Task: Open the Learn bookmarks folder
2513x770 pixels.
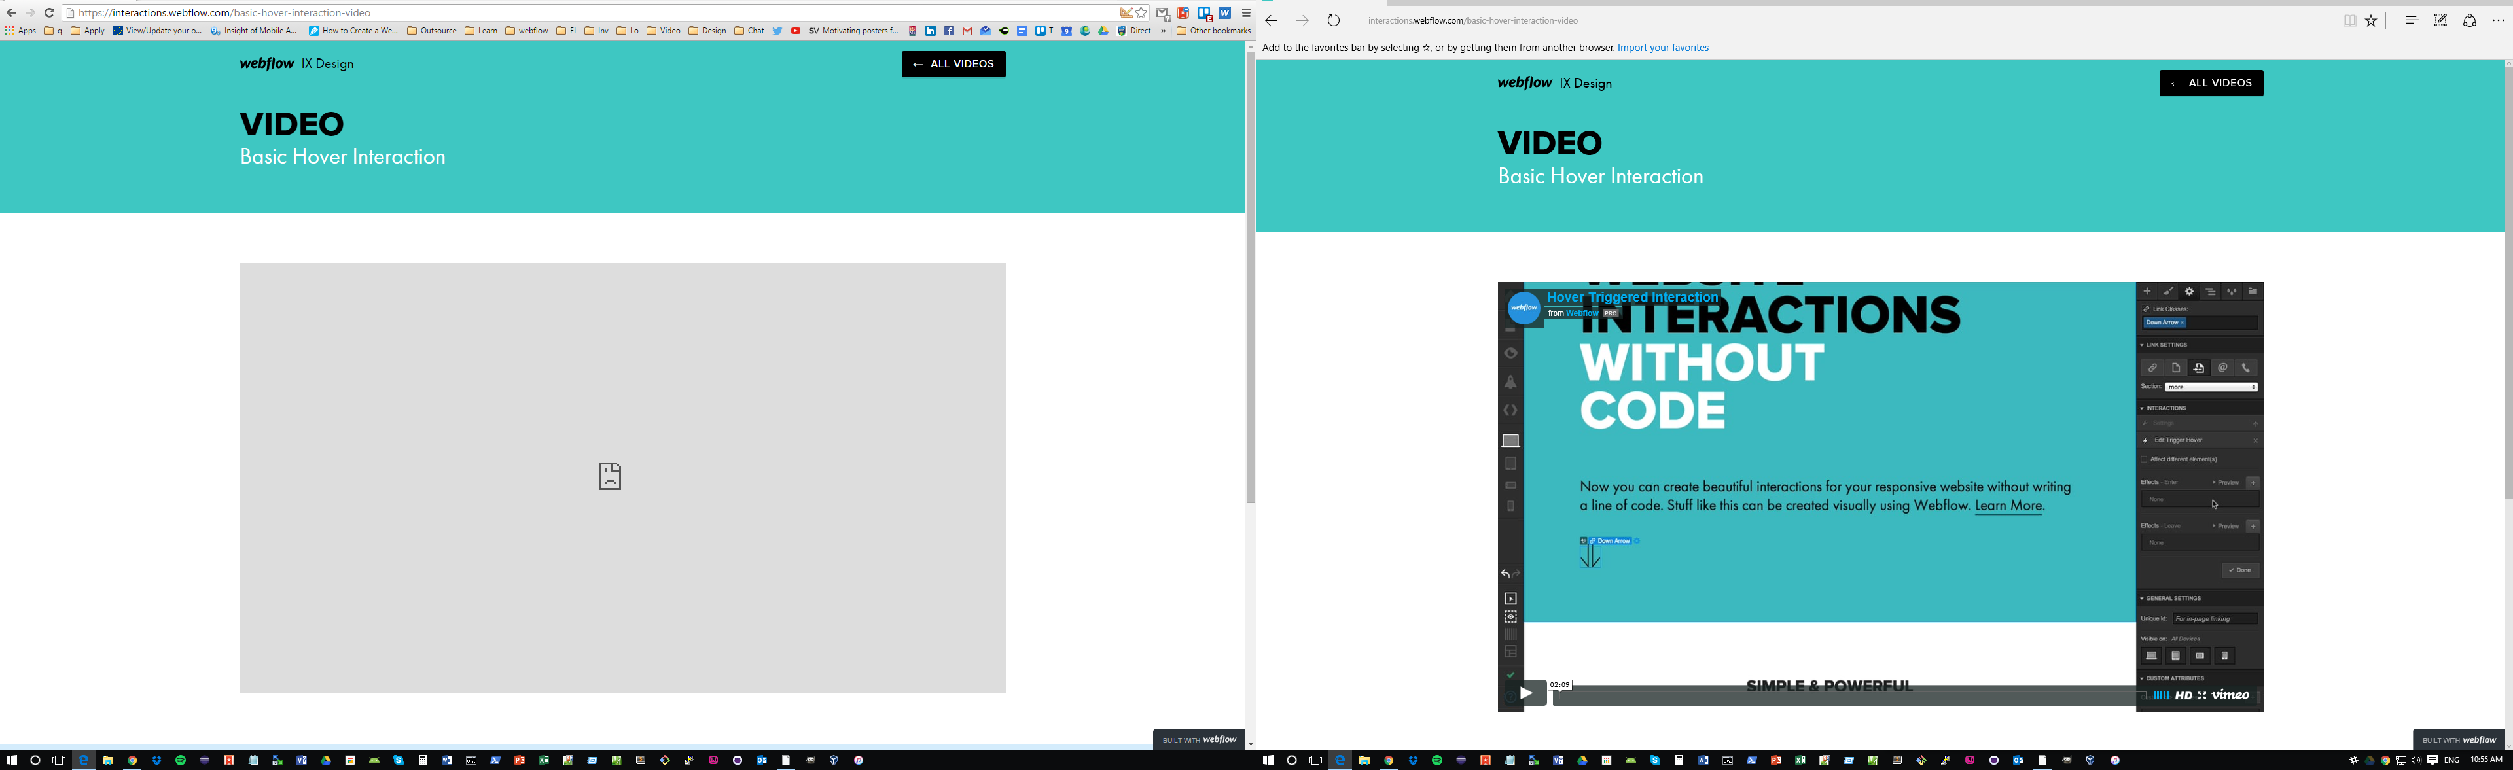Action: [481, 31]
